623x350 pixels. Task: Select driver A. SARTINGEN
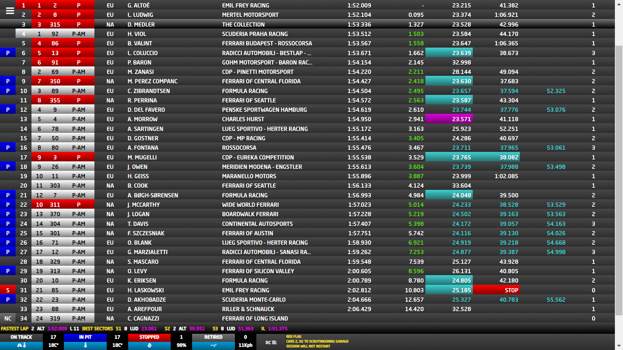(x=145, y=129)
